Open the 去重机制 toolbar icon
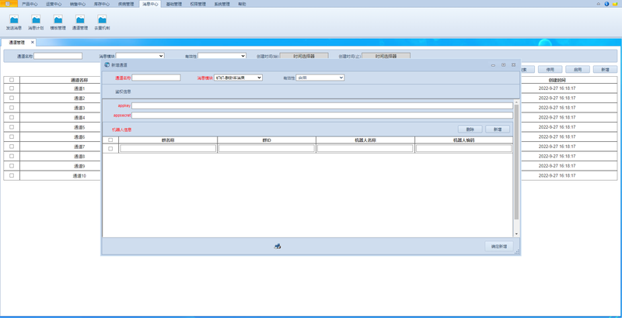The height and width of the screenshot is (318, 622). 102,22
